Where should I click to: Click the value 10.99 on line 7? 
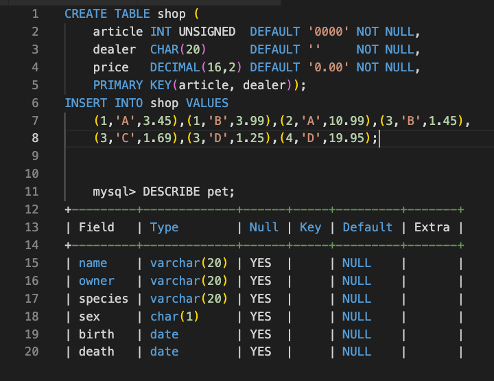point(346,121)
